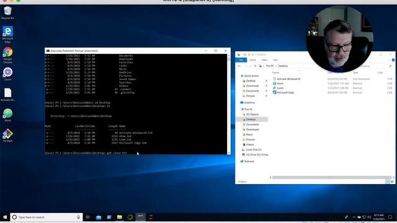This screenshot has height=223, width=397.
Task: Open File Explorer from the taskbar
Action: pos(120,217)
